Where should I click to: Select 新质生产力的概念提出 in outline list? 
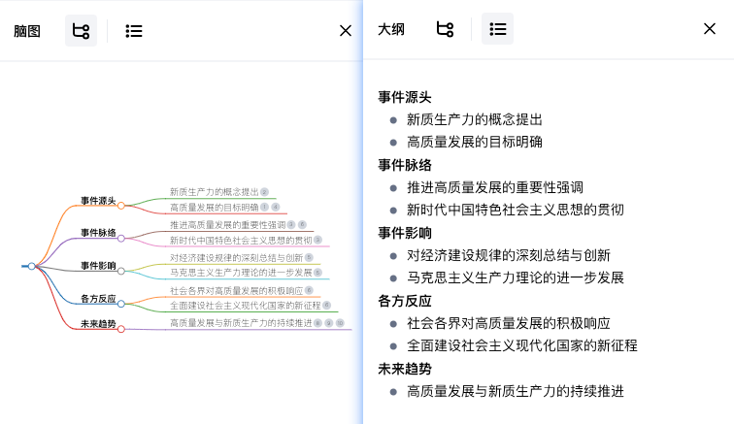[x=474, y=119]
